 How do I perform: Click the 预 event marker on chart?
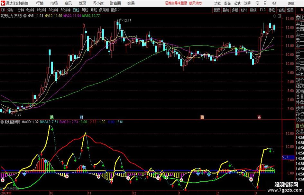coord(202,117)
